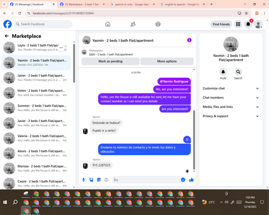Expand Chat members section

click(x=231, y=98)
